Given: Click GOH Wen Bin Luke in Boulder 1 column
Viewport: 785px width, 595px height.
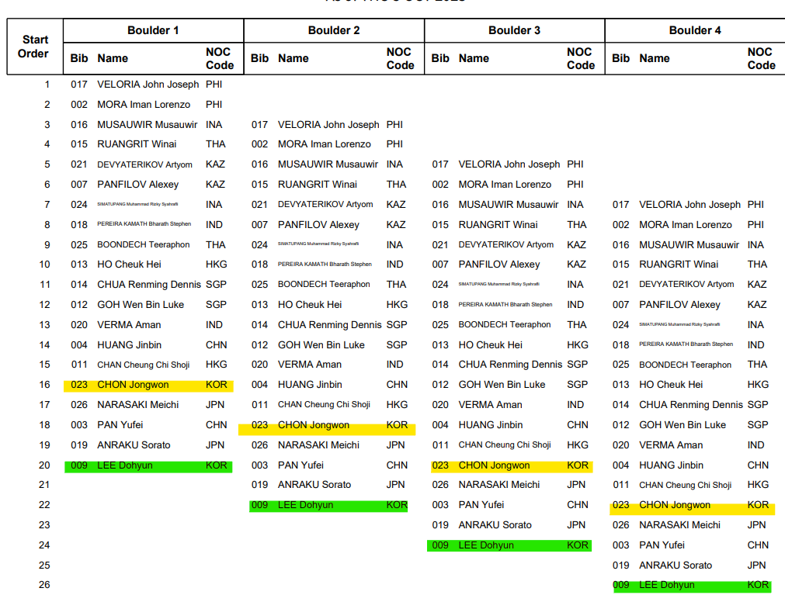Looking at the screenshot, I should pos(141,305).
